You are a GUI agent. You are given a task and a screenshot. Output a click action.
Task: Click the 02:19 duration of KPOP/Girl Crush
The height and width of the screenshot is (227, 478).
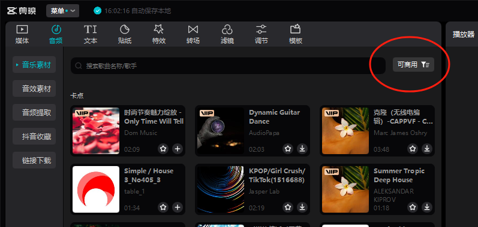(x=256, y=208)
